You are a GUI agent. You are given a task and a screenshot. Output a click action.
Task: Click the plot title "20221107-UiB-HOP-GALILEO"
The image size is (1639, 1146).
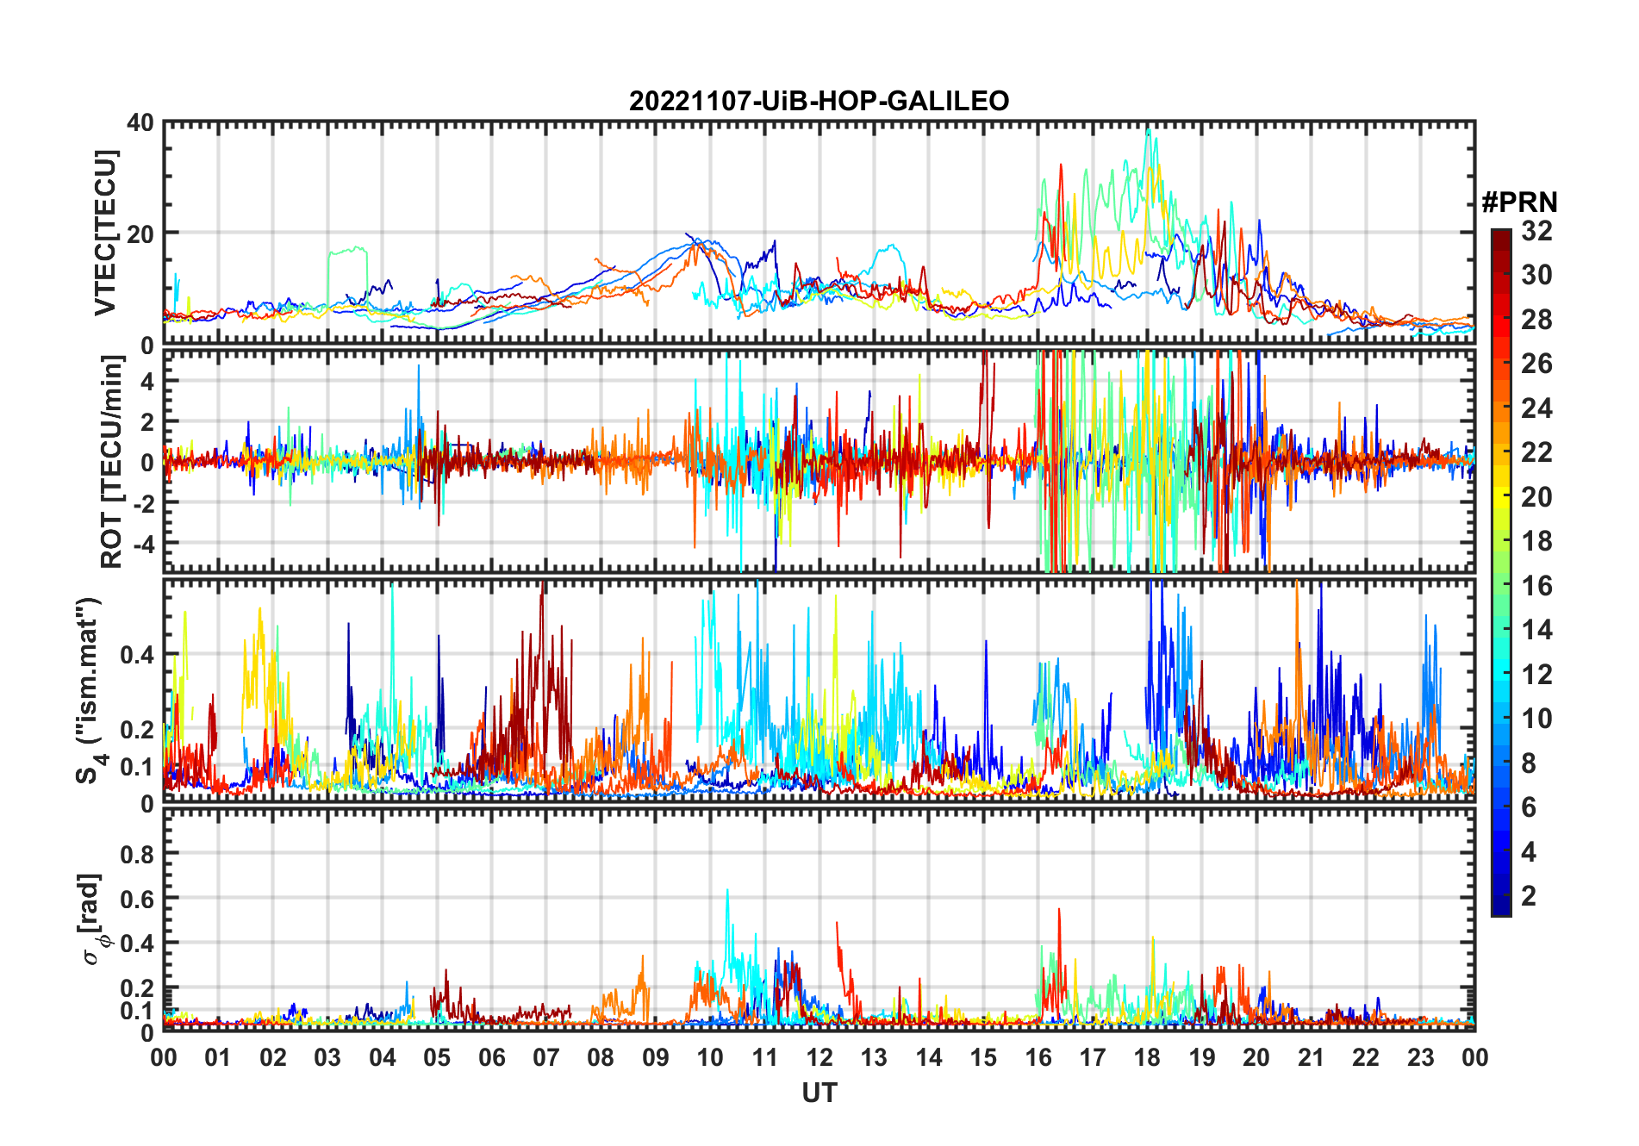[819, 101]
